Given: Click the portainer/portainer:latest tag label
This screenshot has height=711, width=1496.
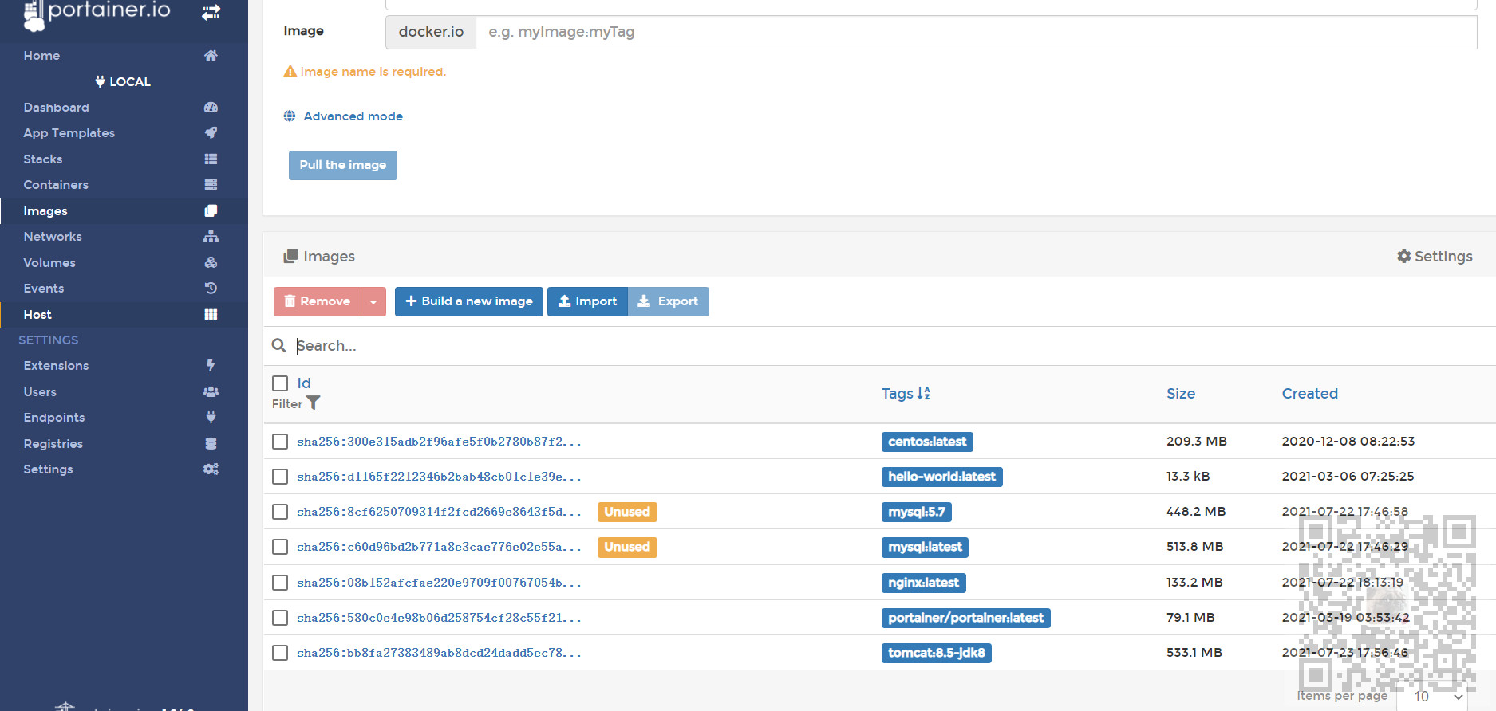Looking at the screenshot, I should tap(966, 618).
